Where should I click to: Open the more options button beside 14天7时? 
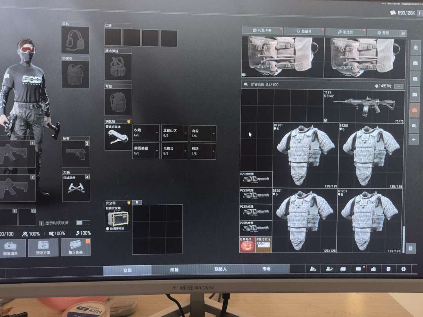(x=399, y=86)
